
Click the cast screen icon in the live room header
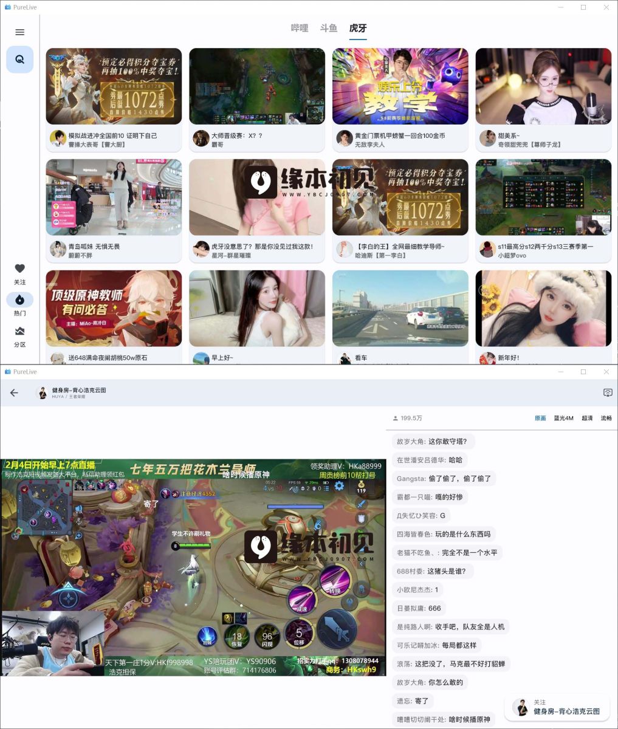(607, 392)
